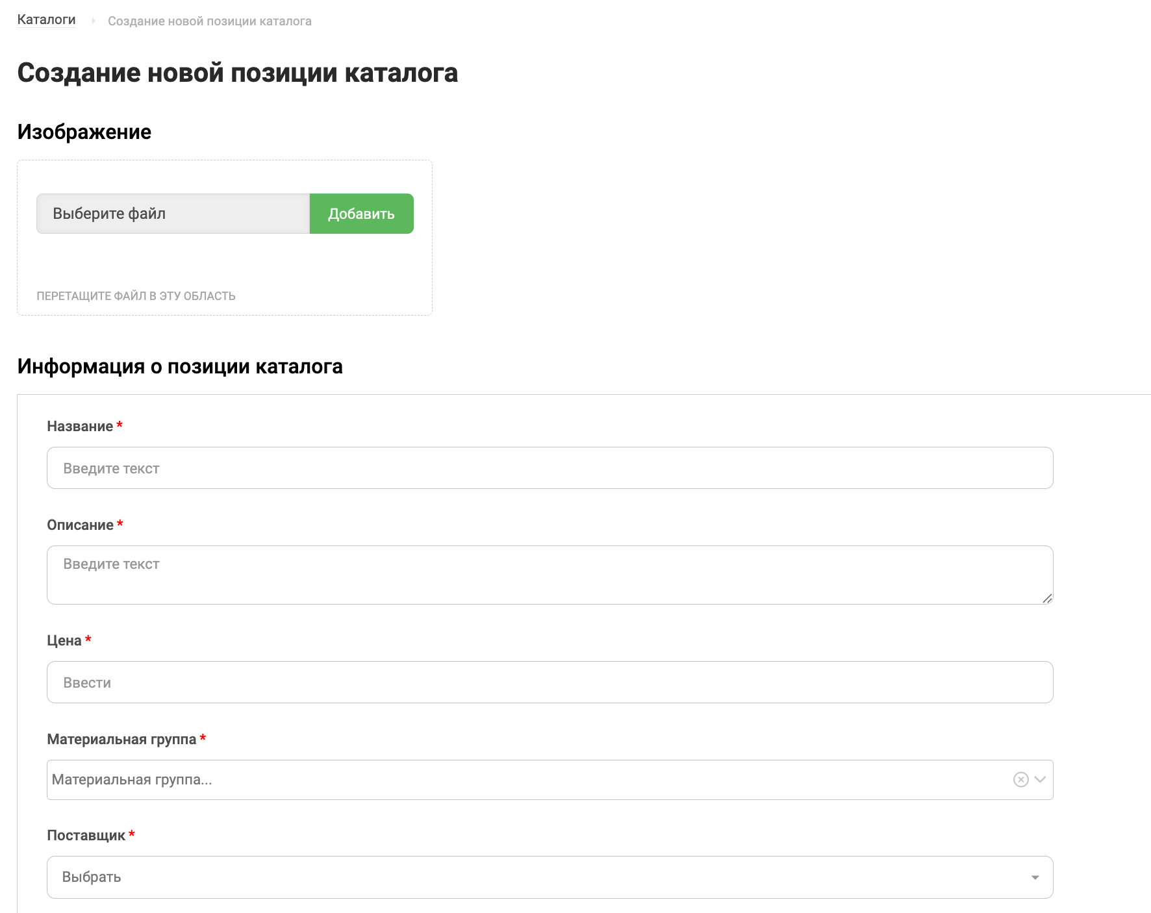Screen dimensions: 1151x913
Task: Click the breadcrumb separator arrow after Каталоги
Action: pyautogui.click(x=93, y=21)
